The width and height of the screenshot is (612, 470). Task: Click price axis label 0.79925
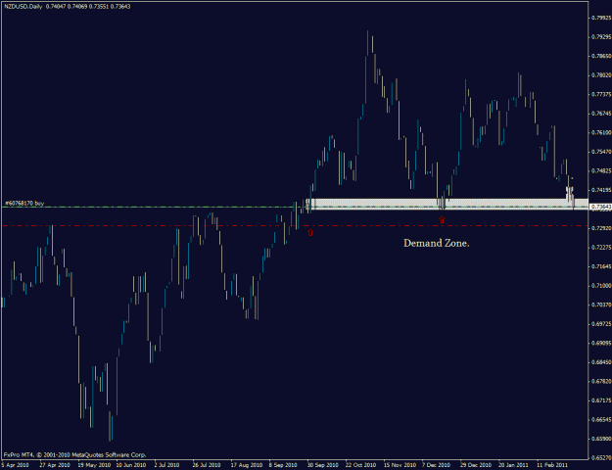pyautogui.click(x=601, y=18)
